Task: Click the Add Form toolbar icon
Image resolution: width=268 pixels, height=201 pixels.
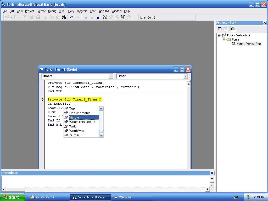Action: click(15, 18)
